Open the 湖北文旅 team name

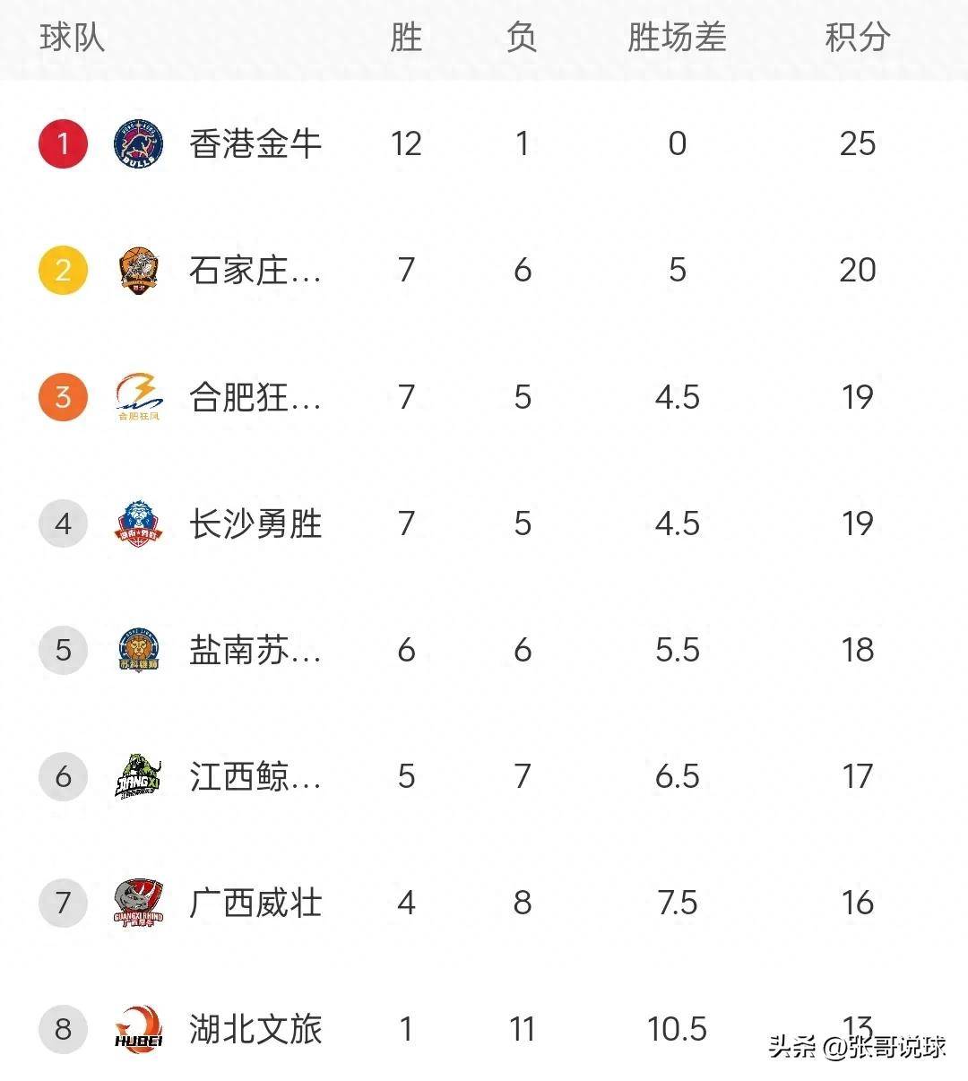[x=255, y=1029]
